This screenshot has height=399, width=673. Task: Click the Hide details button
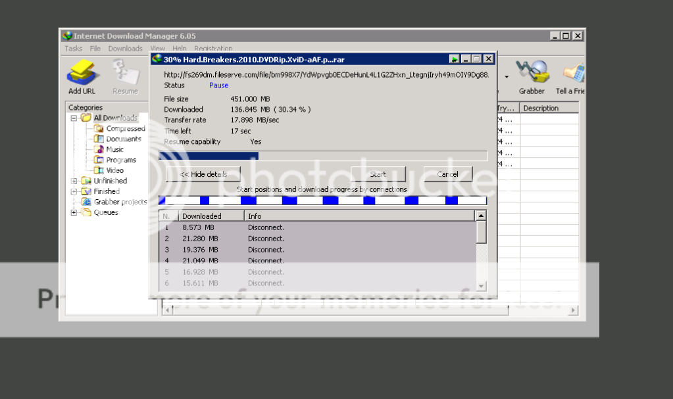point(203,174)
